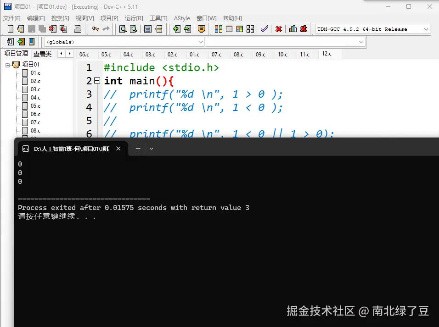Open the 项目[P] menu
439x327 pixels.
pyautogui.click(x=109, y=18)
